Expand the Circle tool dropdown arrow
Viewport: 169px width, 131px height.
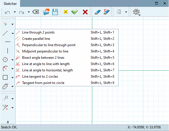[x=13, y=60]
